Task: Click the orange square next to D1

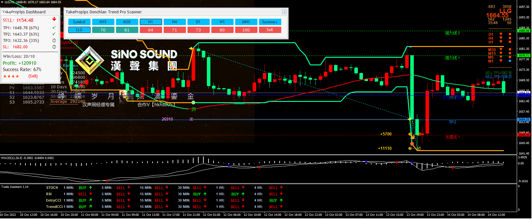Action: point(510,34)
